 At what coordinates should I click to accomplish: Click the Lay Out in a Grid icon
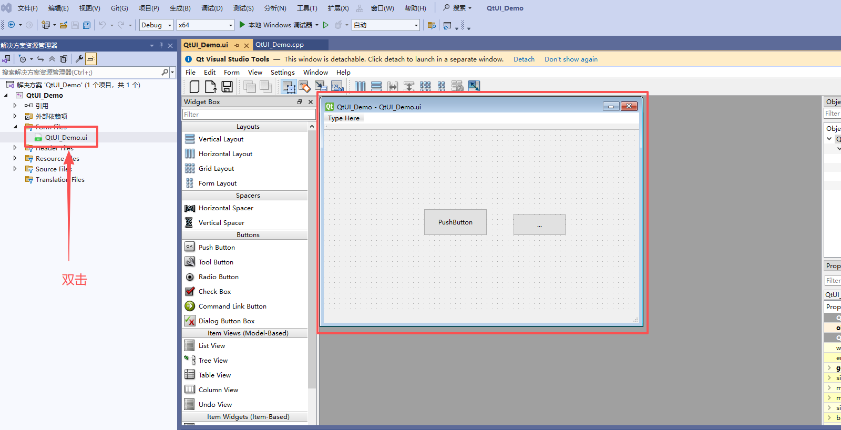[425, 87]
